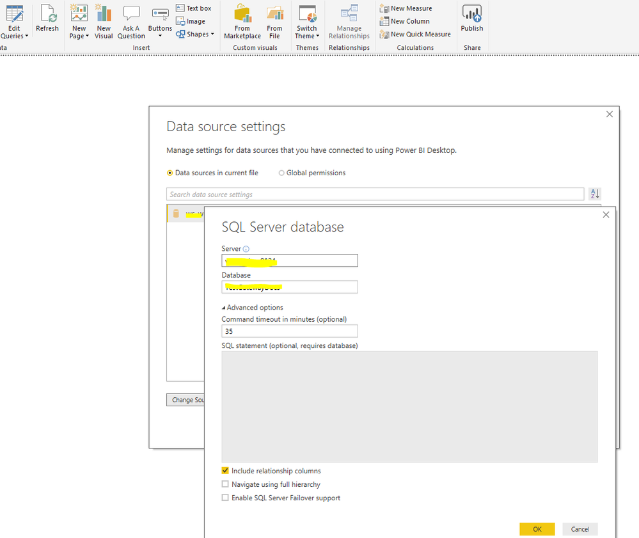Expand the New Page dropdown arrow
This screenshot has height=538, width=639.
pos(87,36)
